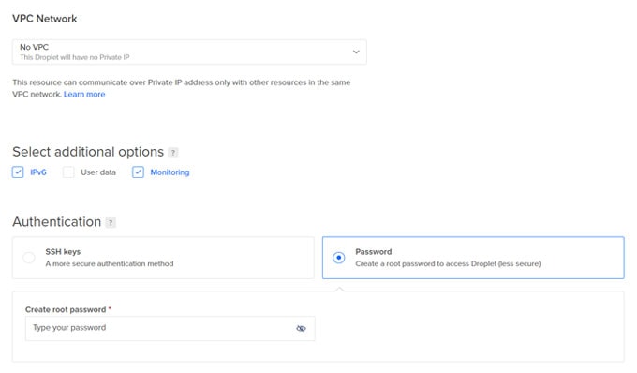This screenshot has width=637, height=373.
Task: Choose the SSH keys authentication card
Action: pyautogui.click(x=163, y=258)
